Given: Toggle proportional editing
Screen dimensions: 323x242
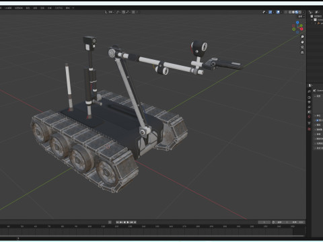Looking at the screenshot, I should tap(133, 12).
